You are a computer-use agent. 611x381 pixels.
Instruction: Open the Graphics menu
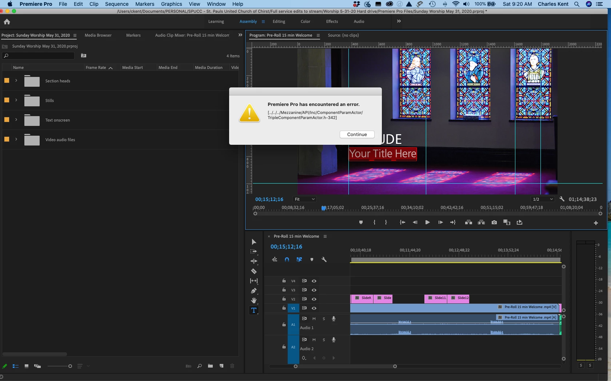pos(172,4)
